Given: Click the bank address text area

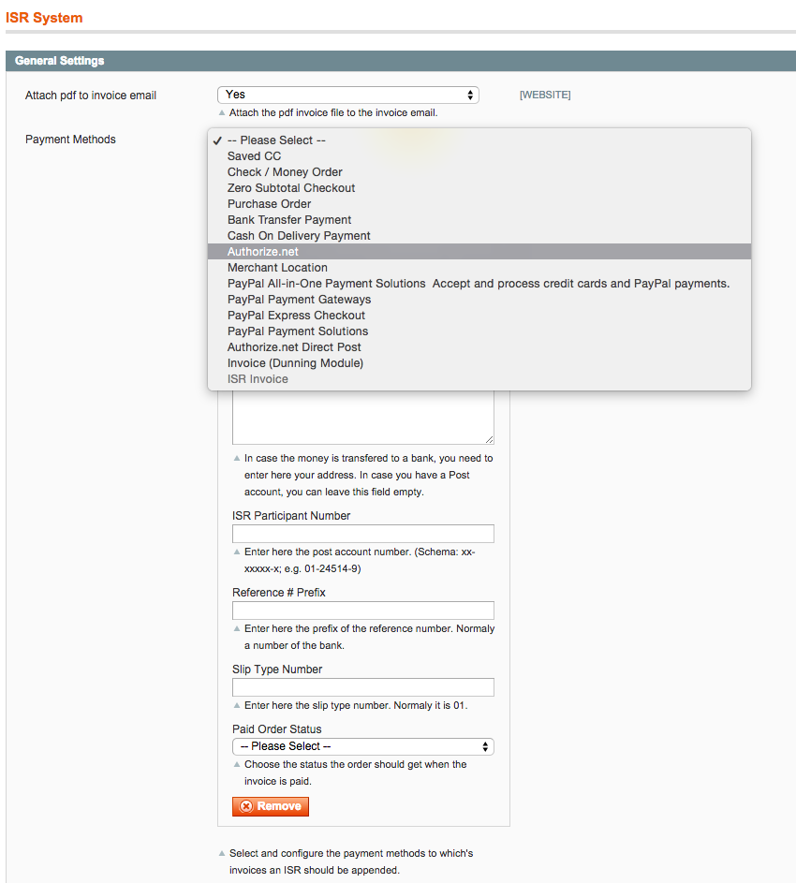Looking at the screenshot, I should 362,417.
